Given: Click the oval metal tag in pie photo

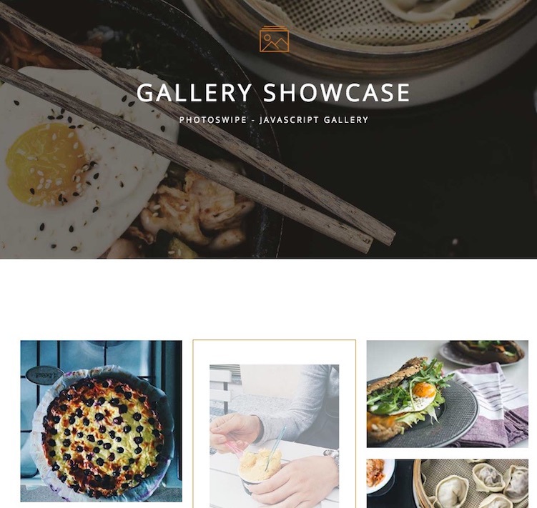Looking at the screenshot, I should click(x=44, y=375).
